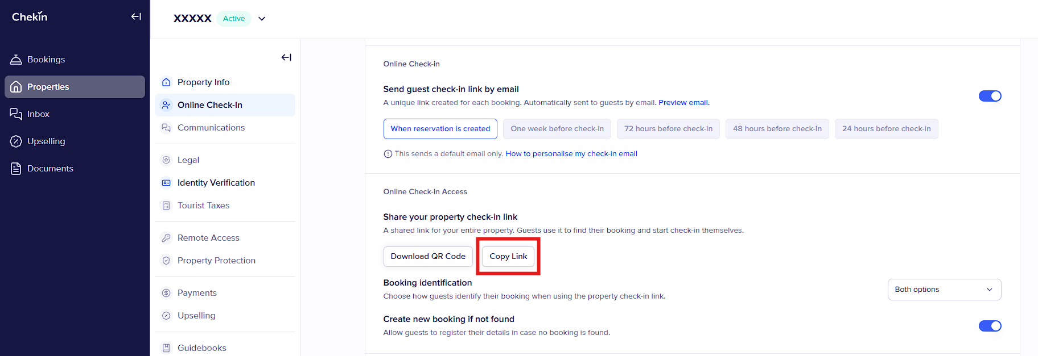Collapse the main sidebar with arrow icon
Viewport: 1038px width, 356px height.
[x=136, y=16]
